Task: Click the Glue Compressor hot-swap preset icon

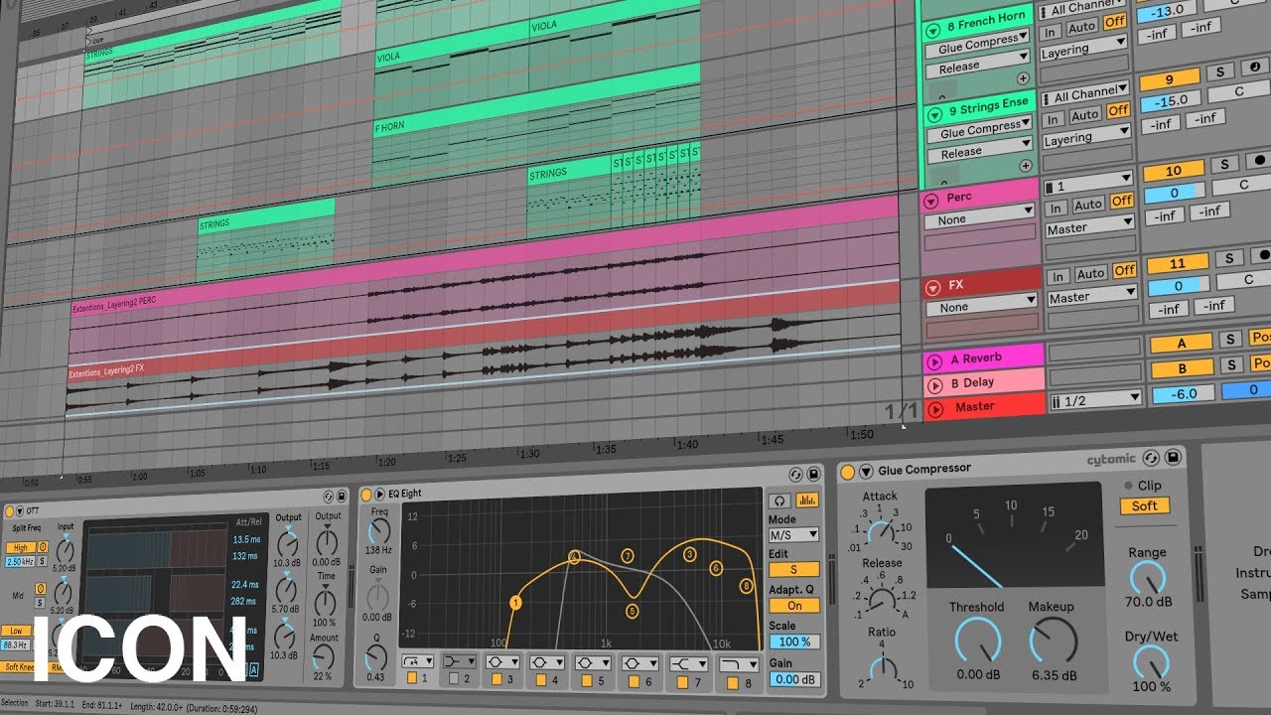Action: click(x=1152, y=458)
